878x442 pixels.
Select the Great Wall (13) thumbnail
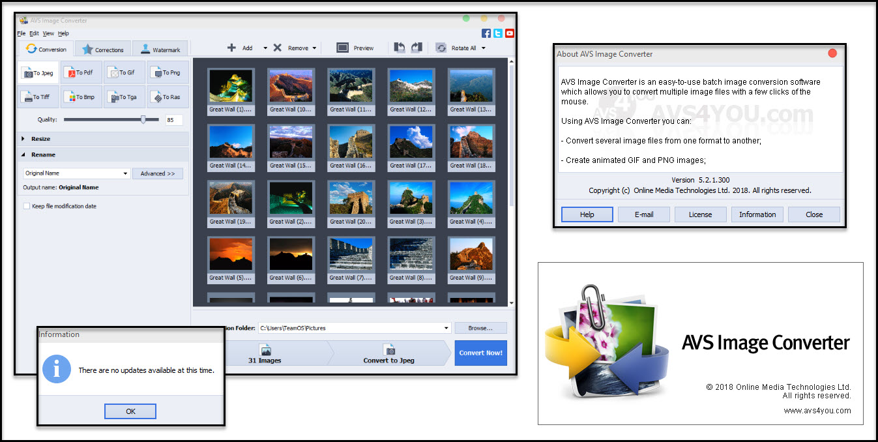click(x=471, y=91)
